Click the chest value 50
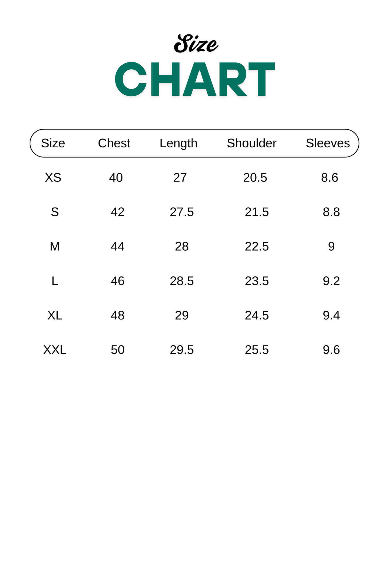This screenshot has width=389, height=583. pyautogui.click(x=117, y=350)
